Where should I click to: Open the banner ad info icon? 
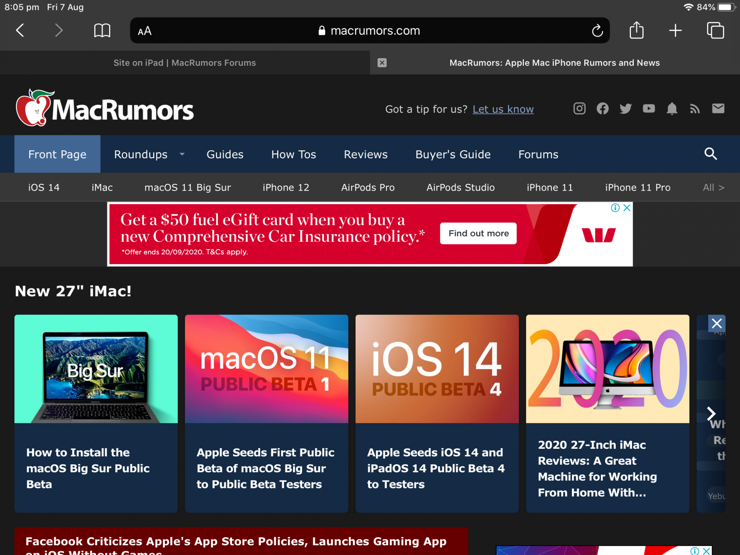pyautogui.click(x=615, y=208)
